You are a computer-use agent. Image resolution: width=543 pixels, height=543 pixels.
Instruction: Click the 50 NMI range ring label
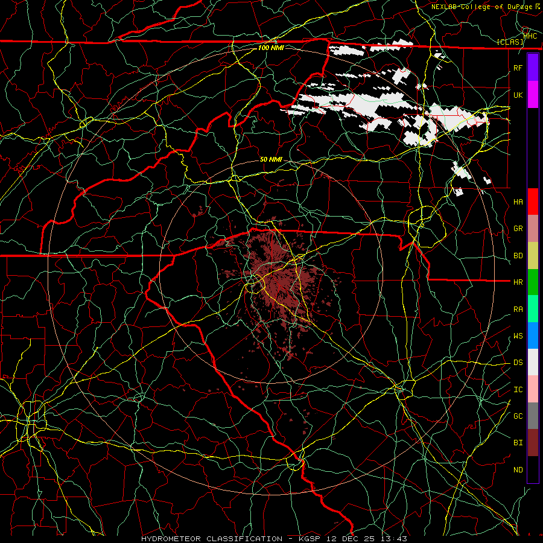coord(271,159)
